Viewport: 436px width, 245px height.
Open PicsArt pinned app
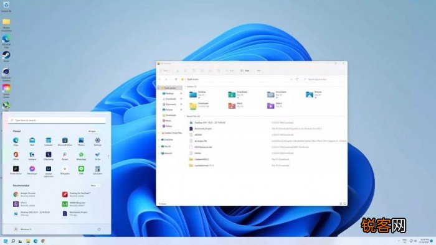pyautogui.click(x=65, y=155)
